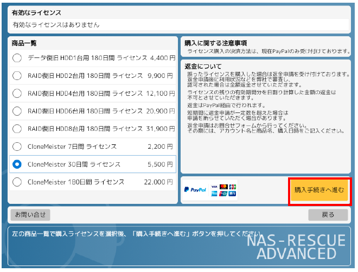
Task: Choose CloneMeister 7日間 license option
Action: 17,147
